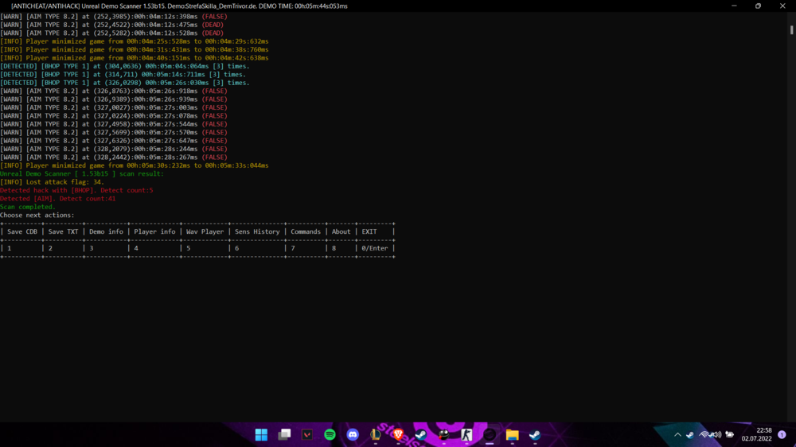Open Discord from the taskbar
796x447 pixels.
tap(353, 435)
